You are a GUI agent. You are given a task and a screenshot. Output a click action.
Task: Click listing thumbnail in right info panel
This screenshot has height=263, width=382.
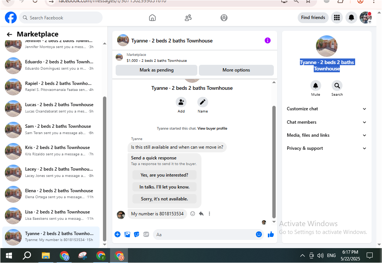(326, 46)
